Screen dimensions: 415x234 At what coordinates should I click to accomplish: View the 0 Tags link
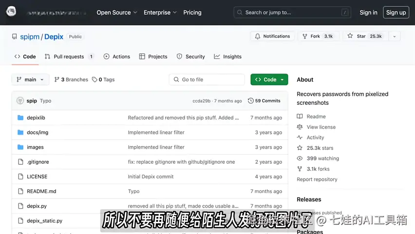[103, 79]
